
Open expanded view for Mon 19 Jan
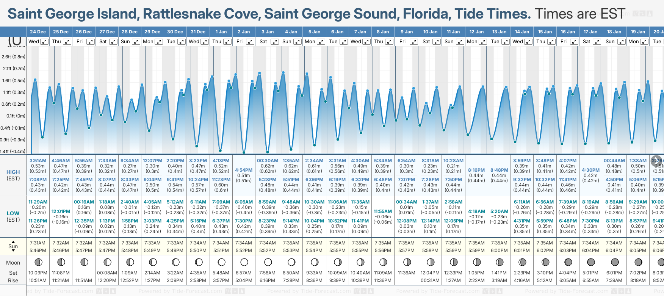(x=644, y=42)
